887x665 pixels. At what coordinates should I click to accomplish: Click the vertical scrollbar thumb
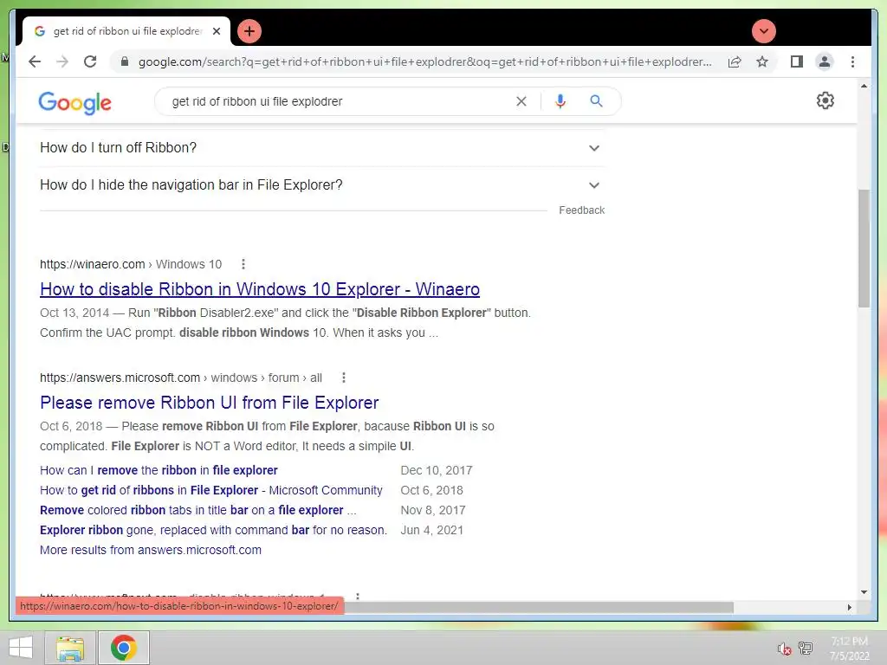coord(864,249)
